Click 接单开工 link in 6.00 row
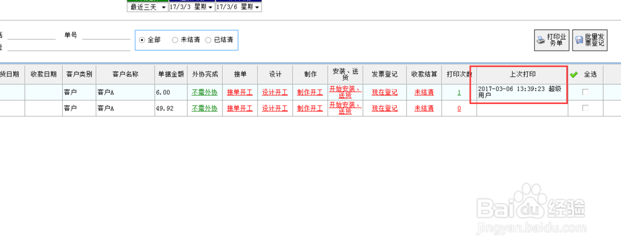621x249 pixels. (240, 92)
